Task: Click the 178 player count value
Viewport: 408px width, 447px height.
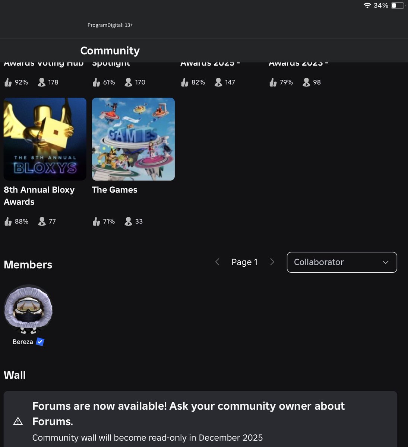Action: [x=53, y=82]
